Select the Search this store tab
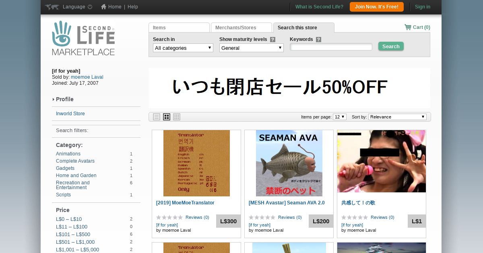This screenshot has height=253, width=483. click(304, 27)
